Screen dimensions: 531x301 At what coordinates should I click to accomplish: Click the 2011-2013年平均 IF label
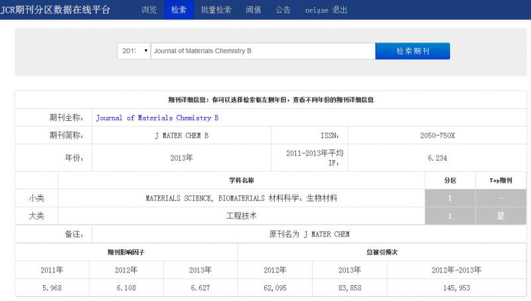[x=315, y=158]
